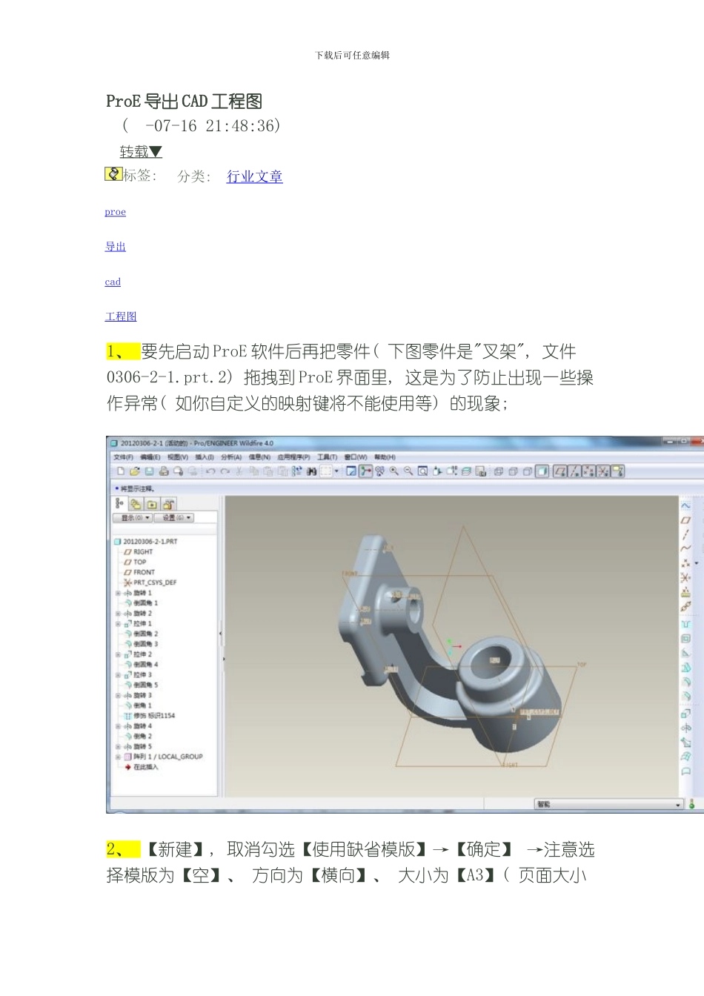Click the Layers icon in the toolbar

(x=466, y=471)
